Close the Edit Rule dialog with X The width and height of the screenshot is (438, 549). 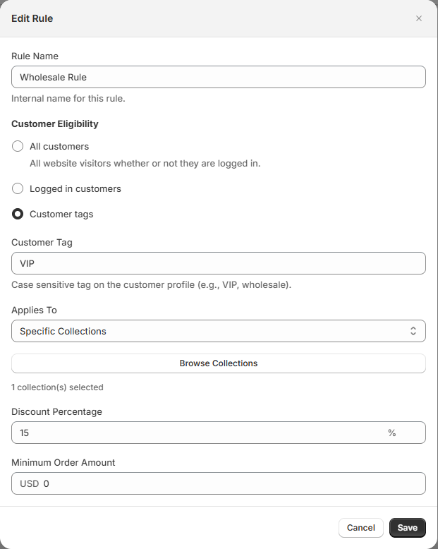pos(419,18)
